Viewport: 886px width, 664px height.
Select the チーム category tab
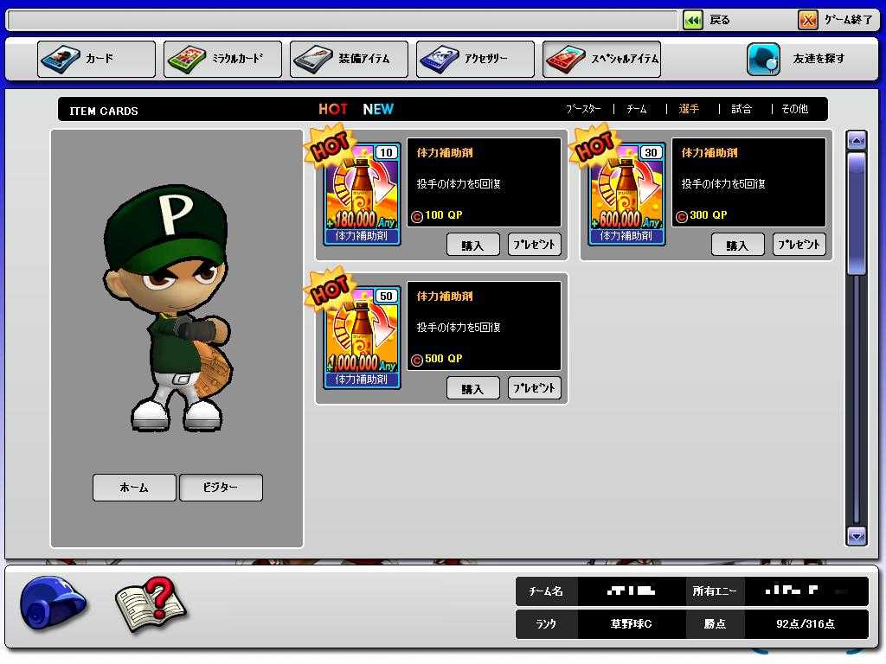coord(636,109)
